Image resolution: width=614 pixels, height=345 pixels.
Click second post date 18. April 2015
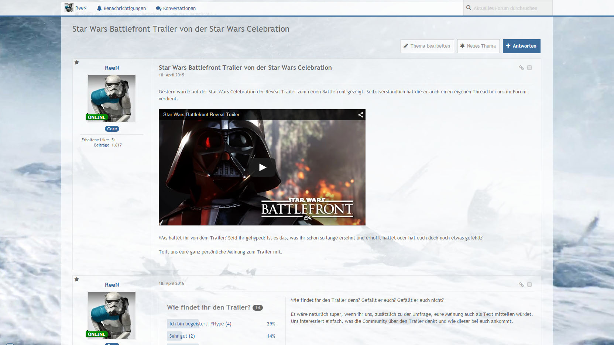[x=171, y=283]
